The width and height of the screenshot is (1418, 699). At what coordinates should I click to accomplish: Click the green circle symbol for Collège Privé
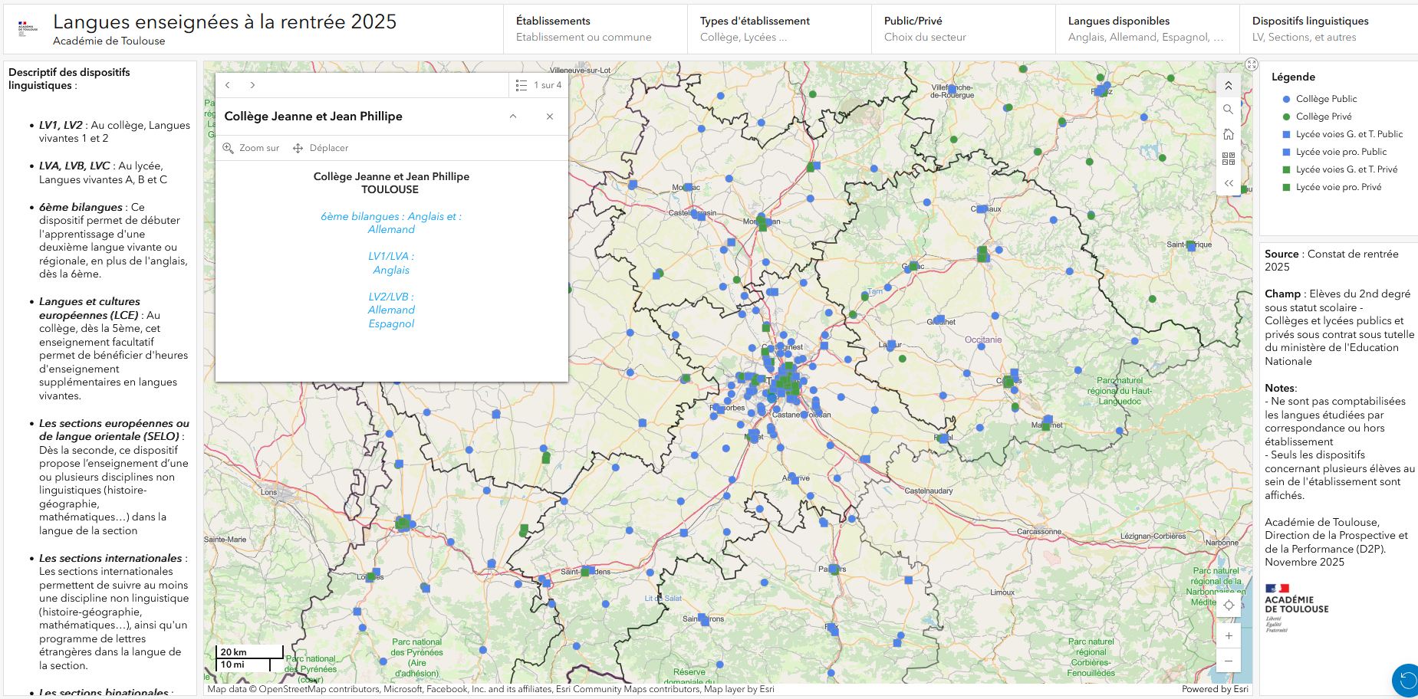click(1286, 116)
